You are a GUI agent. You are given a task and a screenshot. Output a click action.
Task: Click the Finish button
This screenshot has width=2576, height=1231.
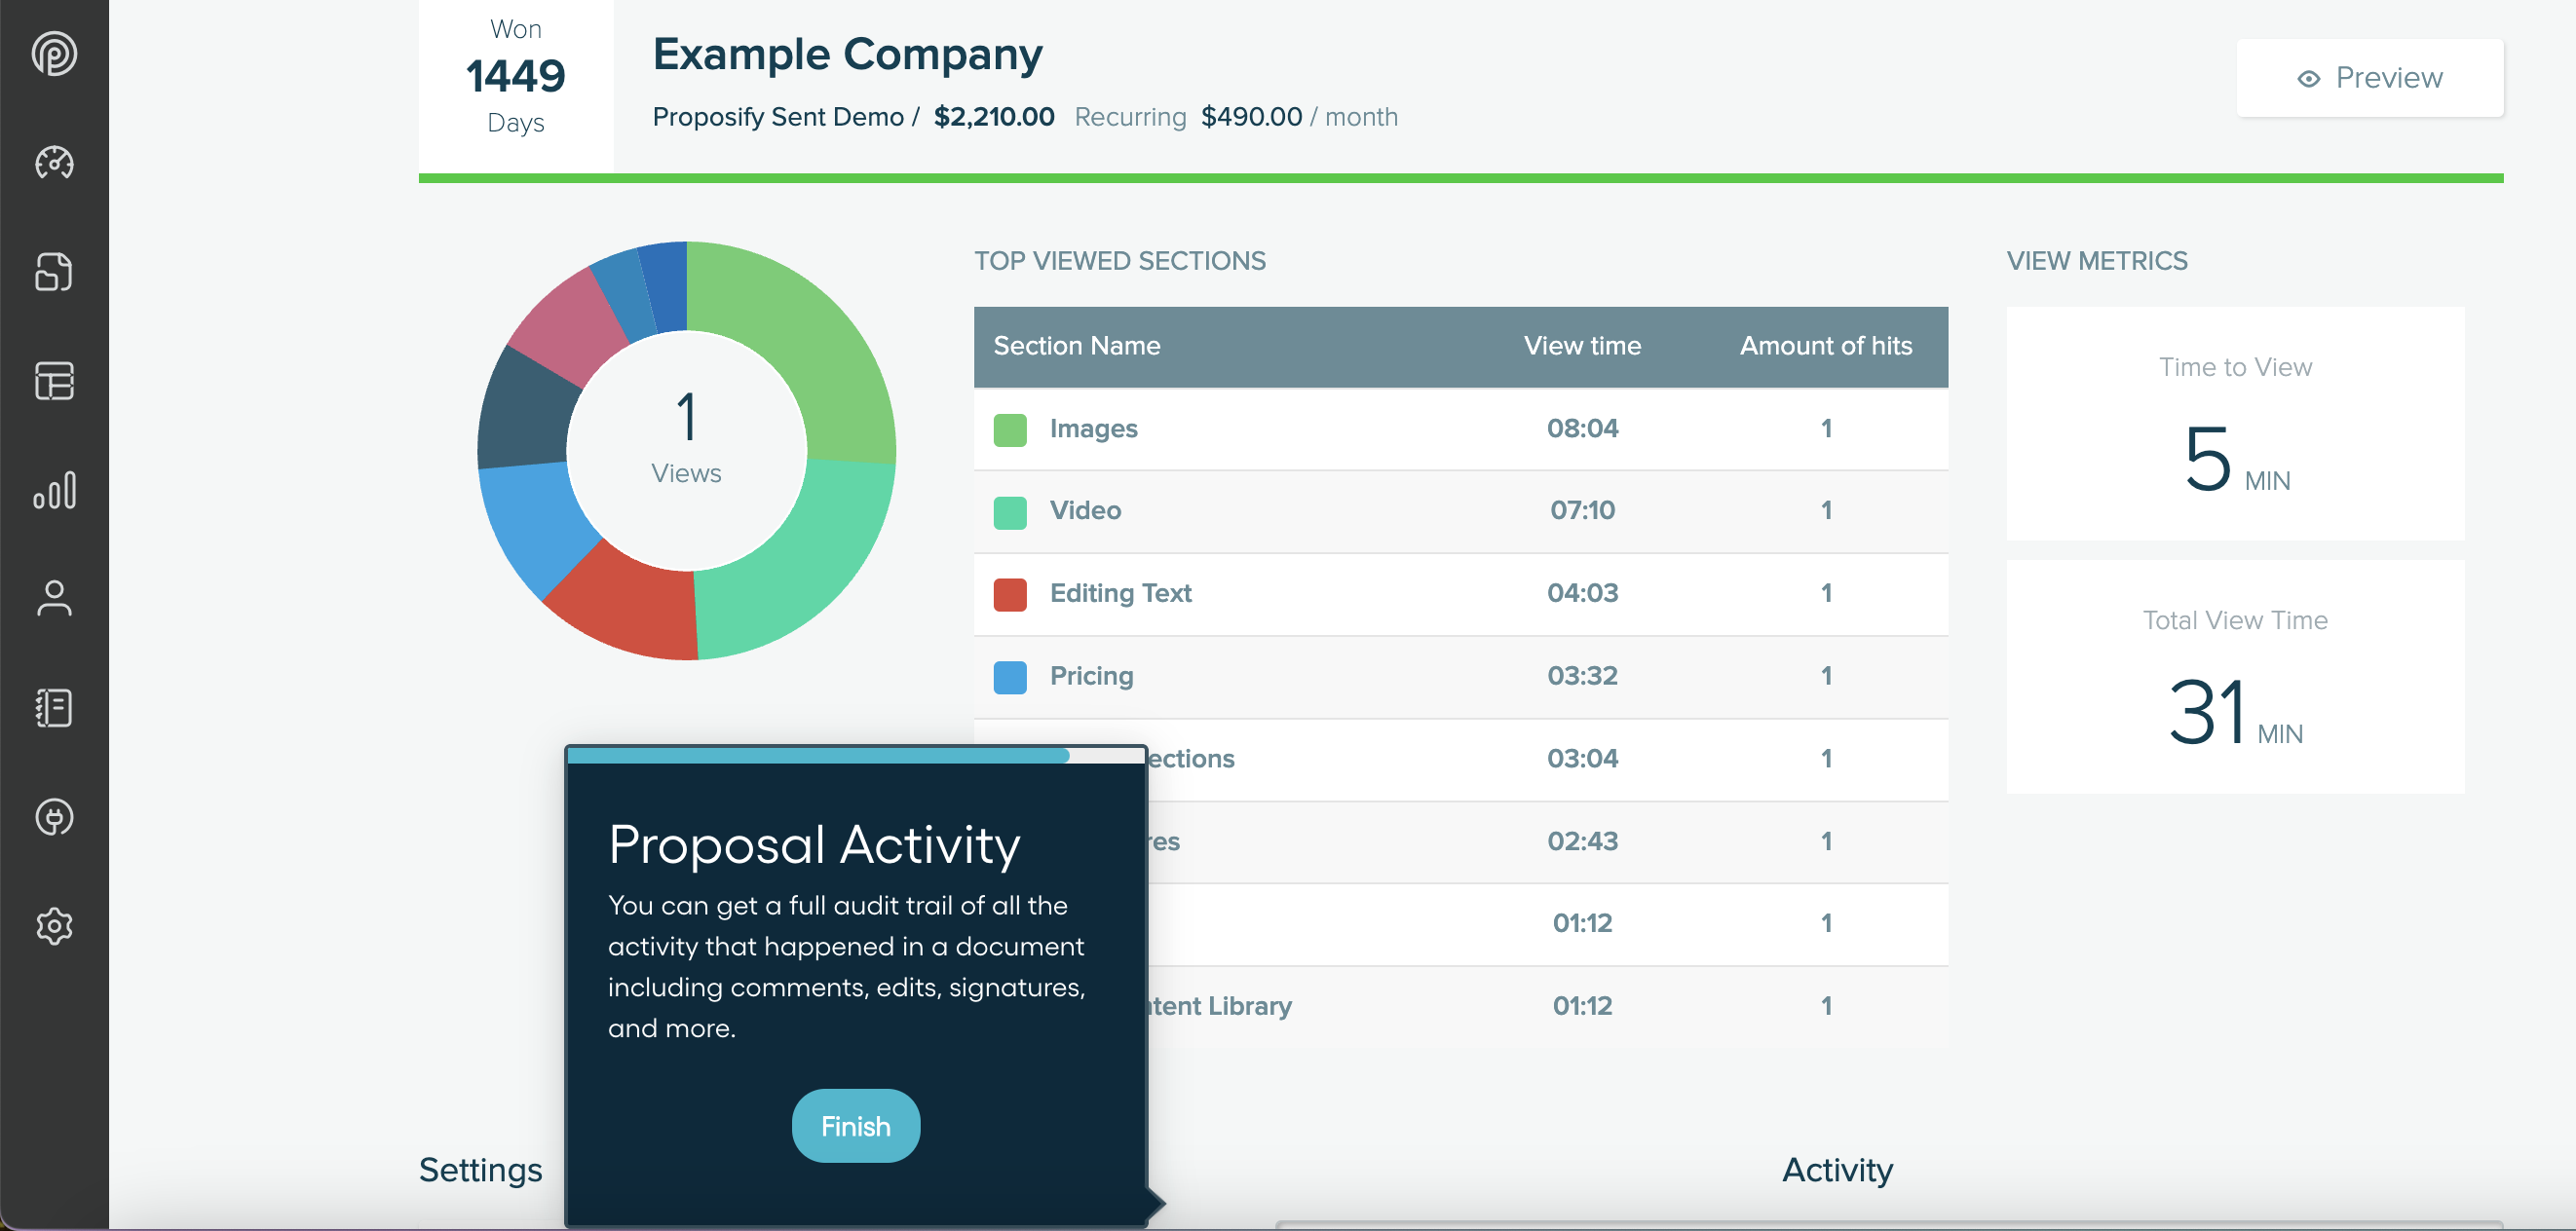(x=854, y=1124)
